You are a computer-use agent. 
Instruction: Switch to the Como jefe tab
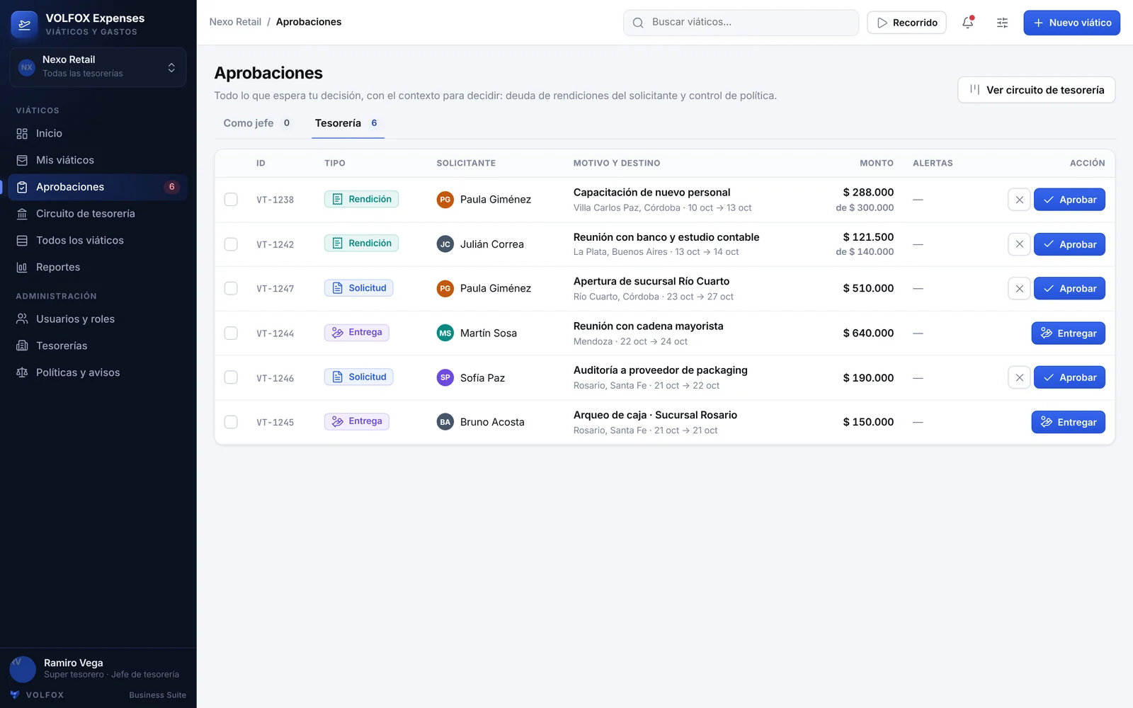point(256,123)
